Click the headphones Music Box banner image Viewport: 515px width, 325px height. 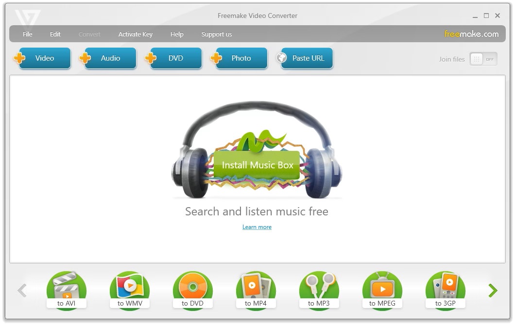pyautogui.click(x=257, y=150)
